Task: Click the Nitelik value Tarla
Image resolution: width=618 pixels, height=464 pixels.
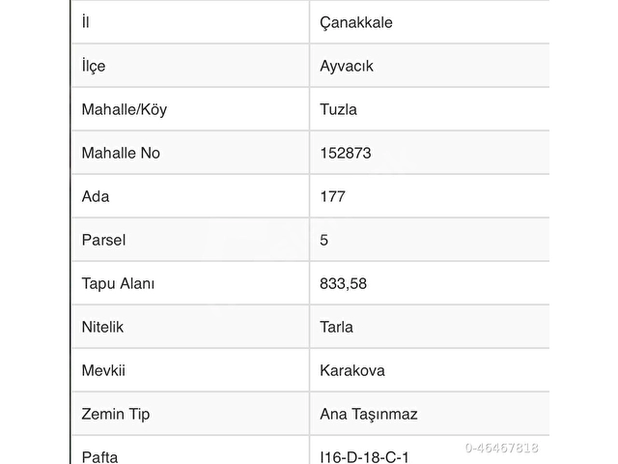Action: point(336,327)
